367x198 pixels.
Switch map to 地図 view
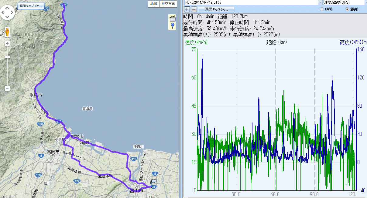[153, 4]
